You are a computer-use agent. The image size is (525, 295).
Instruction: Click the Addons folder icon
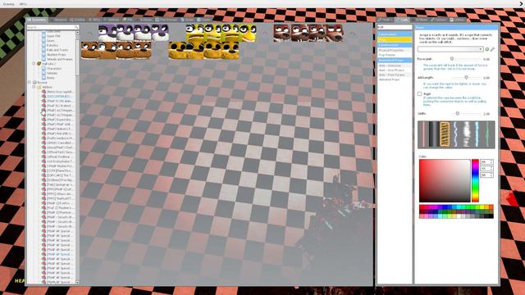[39, 87]
